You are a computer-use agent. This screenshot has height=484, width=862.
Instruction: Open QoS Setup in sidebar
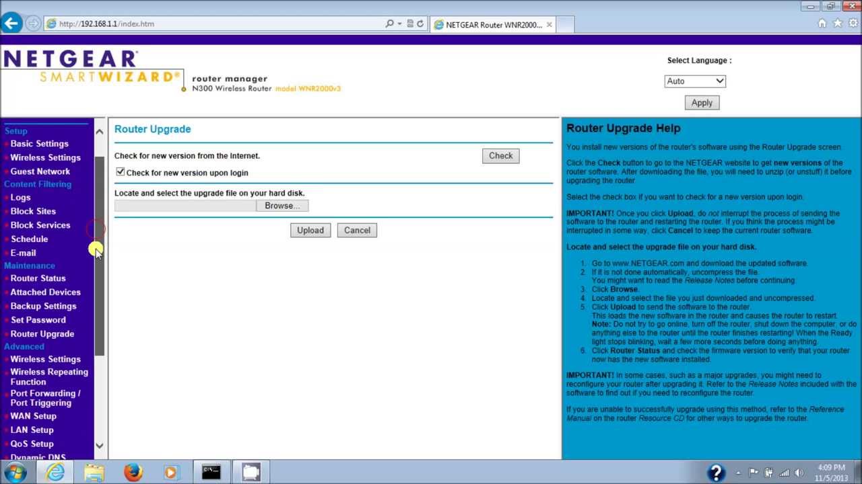click(x=32, y=444)
